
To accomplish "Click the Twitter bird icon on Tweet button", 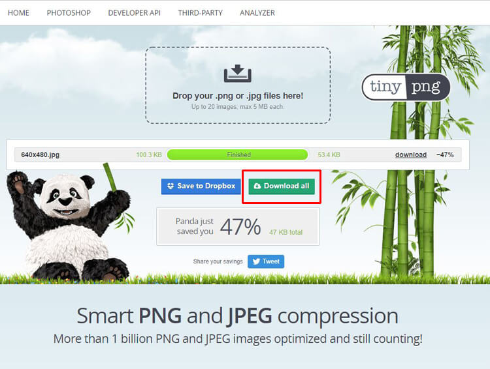I will [256, 261].
